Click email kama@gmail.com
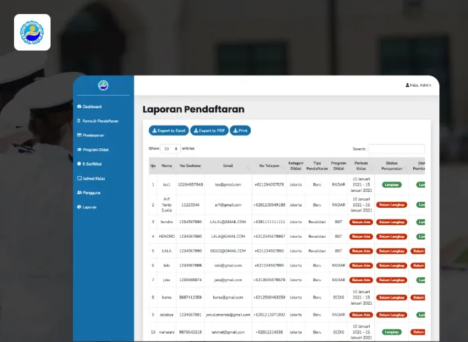This screenshot has height=342, width=468. tap(228, 297)
